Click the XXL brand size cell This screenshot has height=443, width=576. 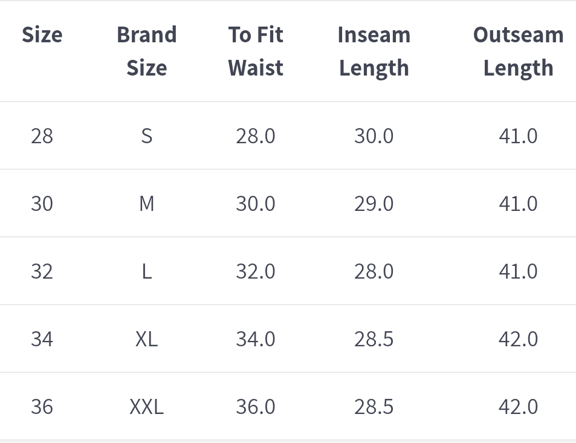coord(146,407)
